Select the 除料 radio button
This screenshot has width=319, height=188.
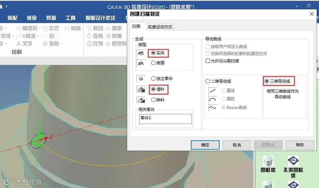153,100
